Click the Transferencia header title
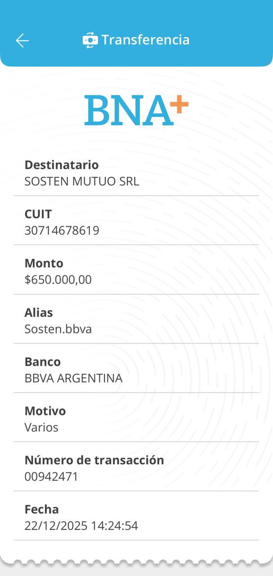Viewport: 273px width, 576px height. pos(145,40)
